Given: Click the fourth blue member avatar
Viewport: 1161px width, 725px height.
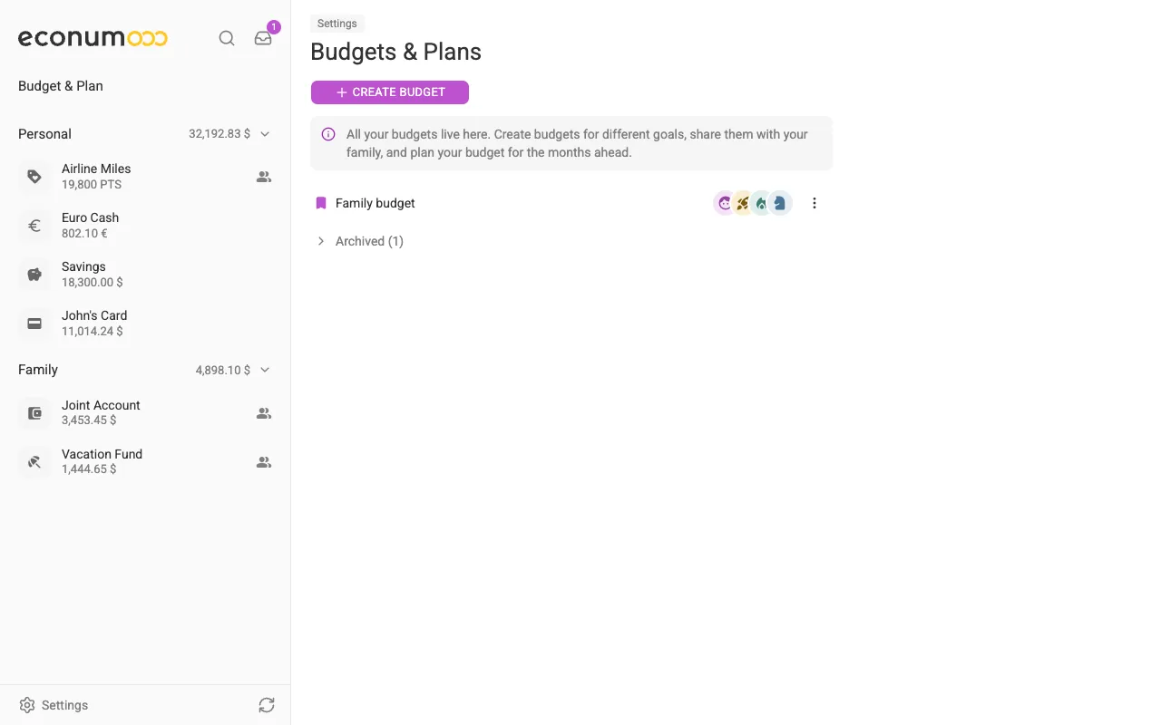Looking at the screenshot, I should pyautogui.click(x=780, y=203).
